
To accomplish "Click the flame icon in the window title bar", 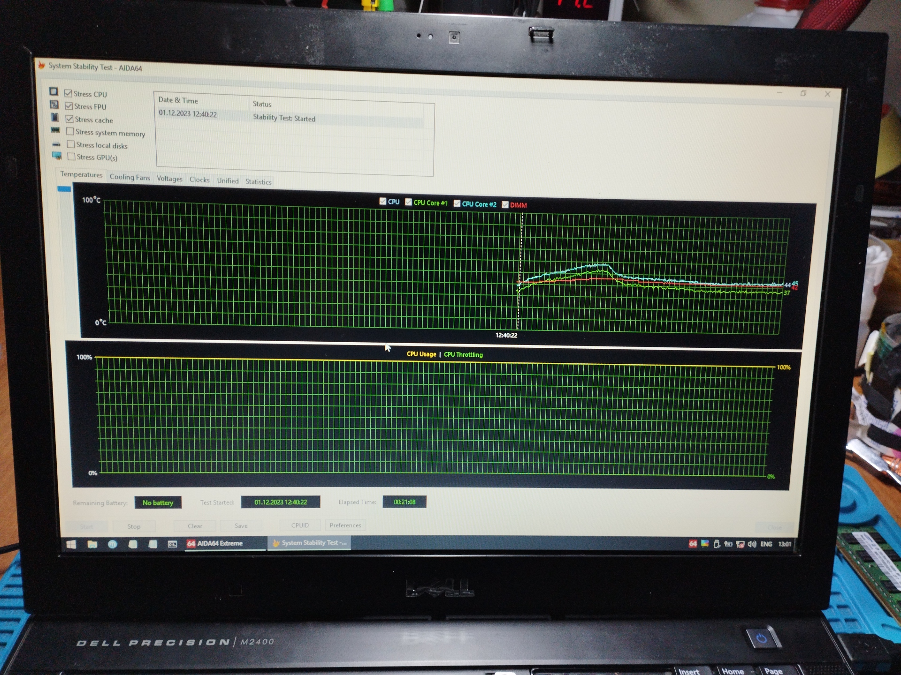I will click(41, 65).
